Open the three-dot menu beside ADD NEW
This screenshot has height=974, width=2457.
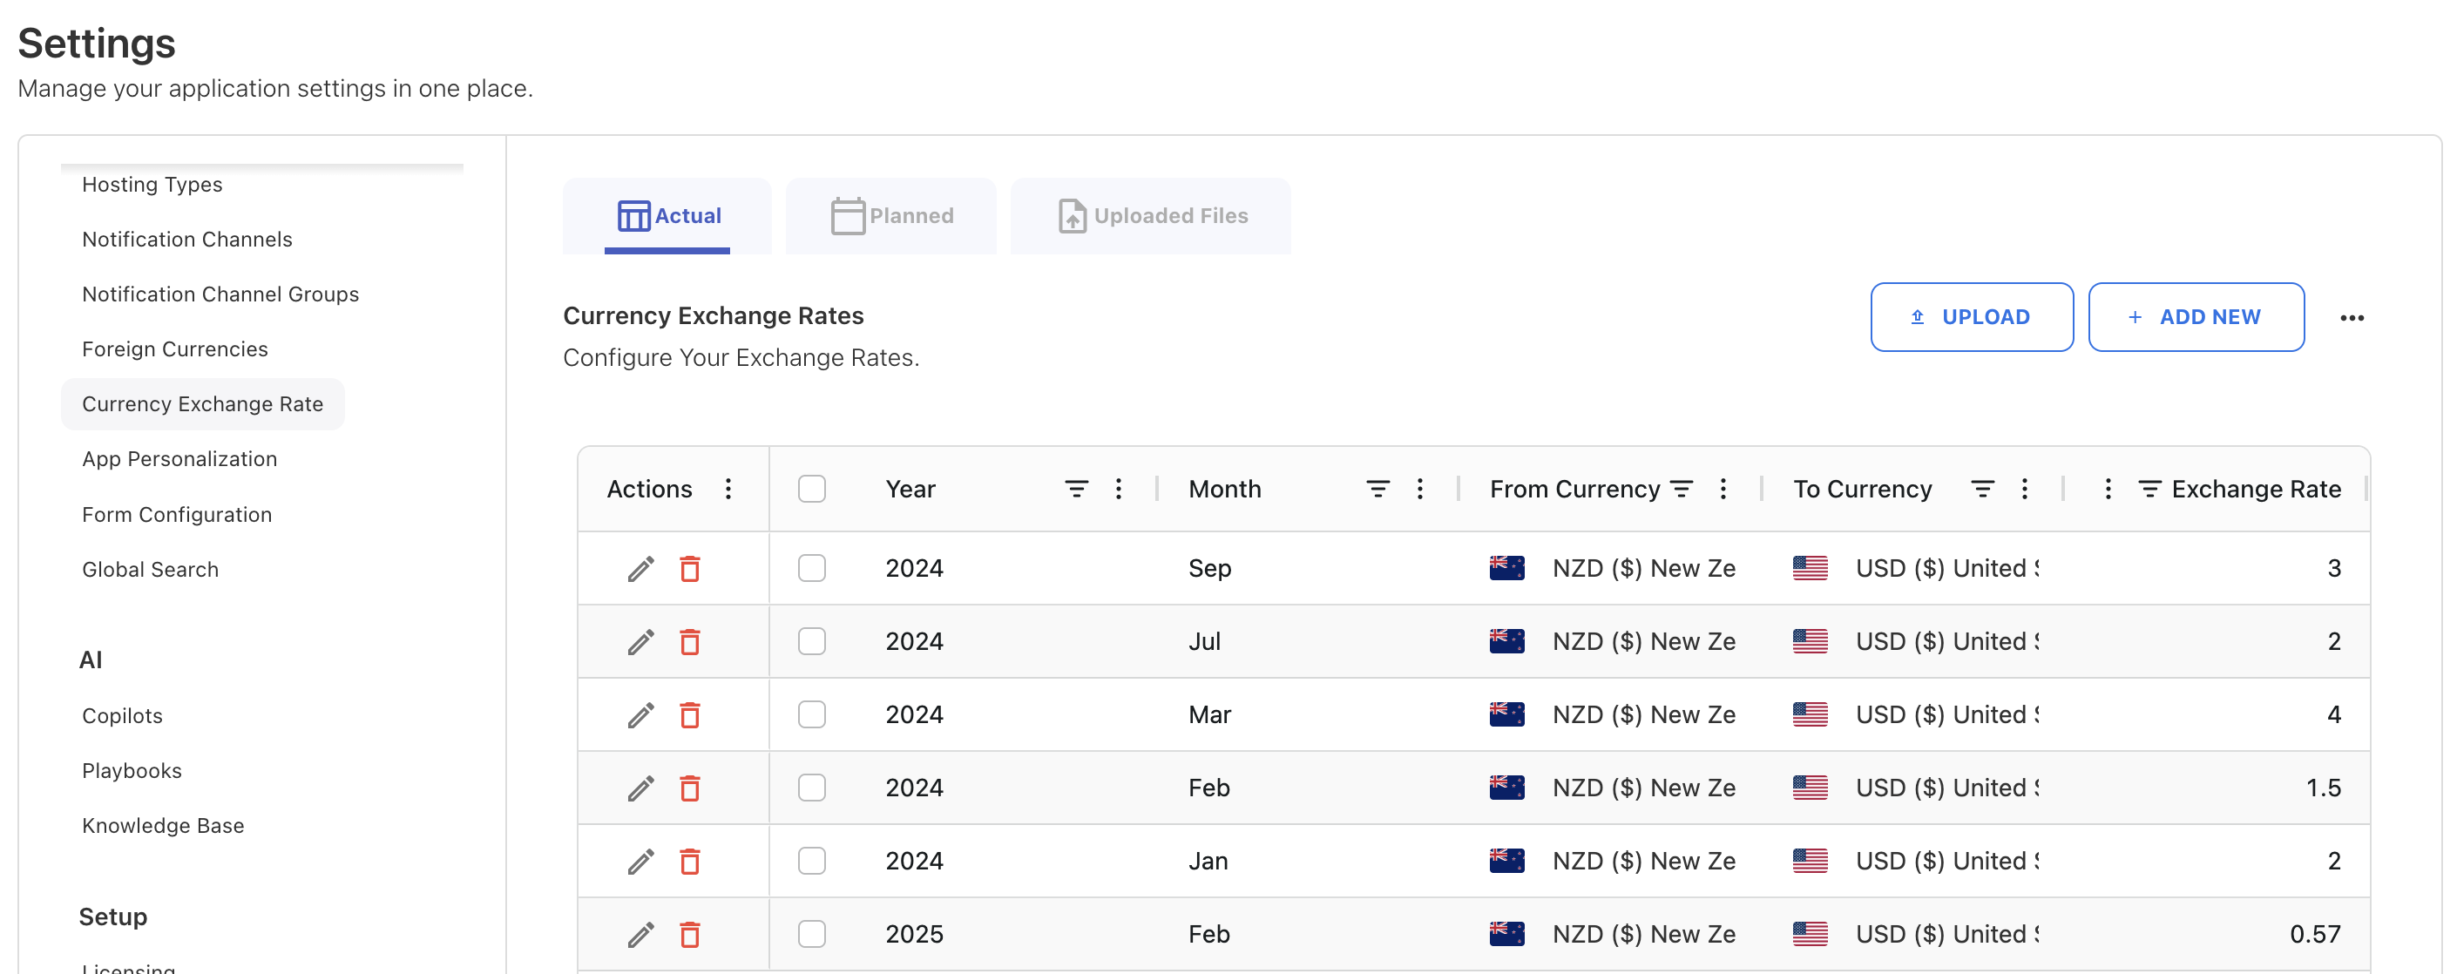(2351, 318)
